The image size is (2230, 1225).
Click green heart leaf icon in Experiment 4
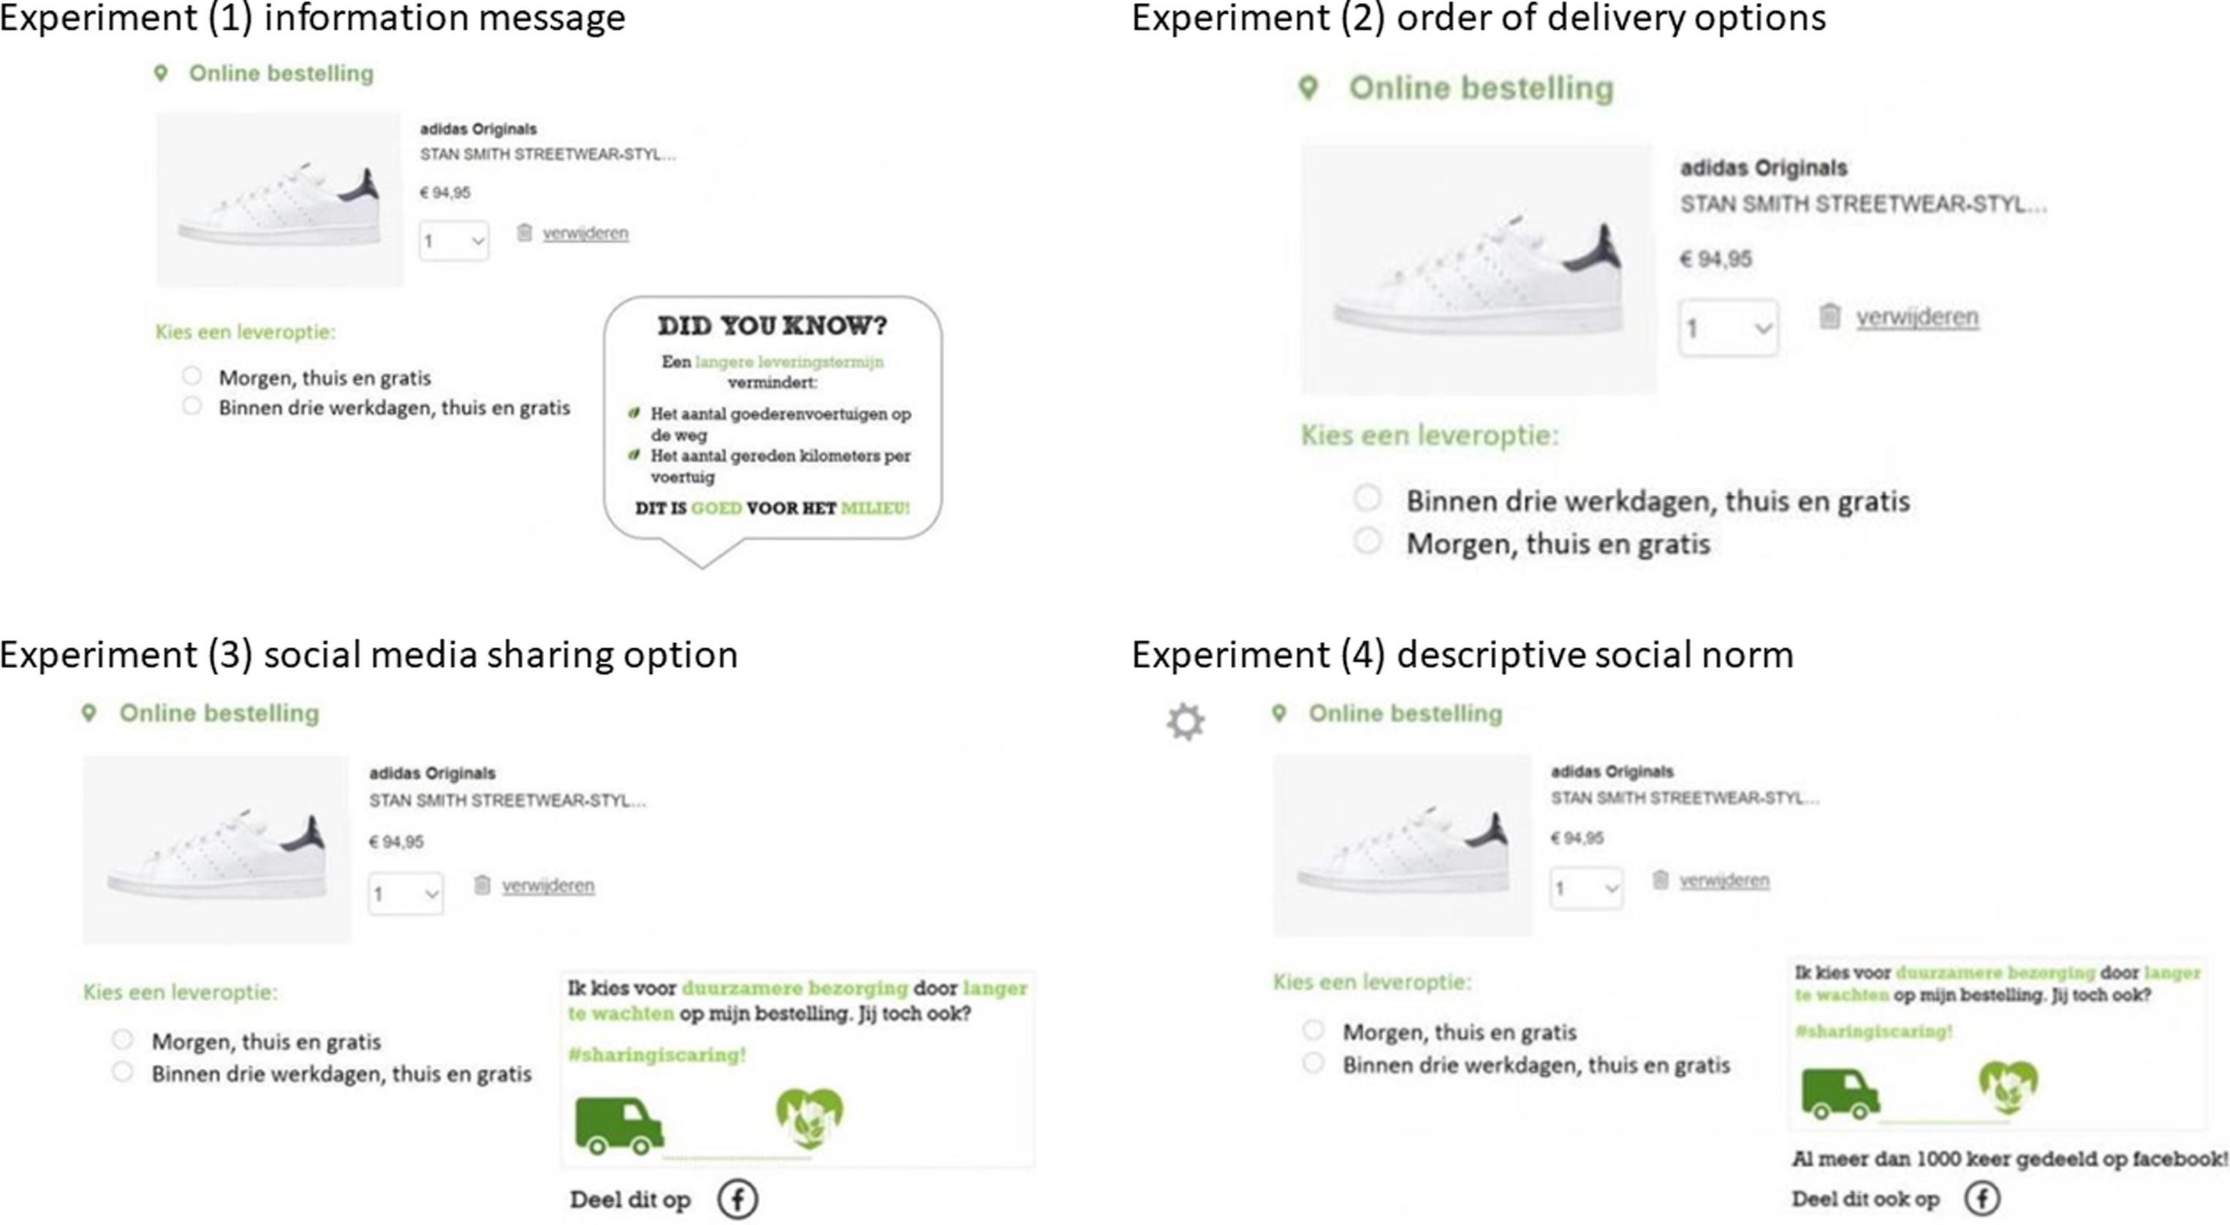(x=2009, y=1088)
